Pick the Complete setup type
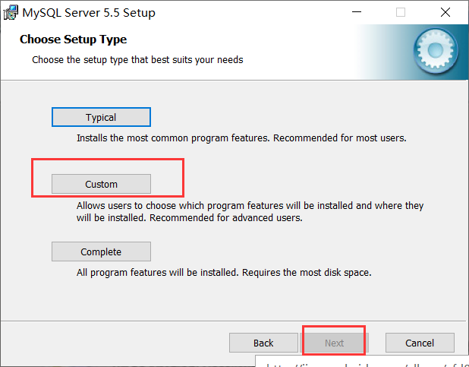Image resolution: width=469 pixels, height=367 pixels. point(101,252)
